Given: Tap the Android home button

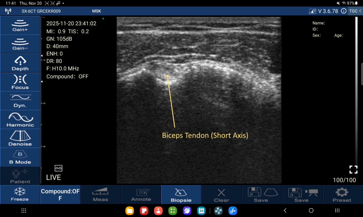Looking at the screenshot, I should [x=311, y=210].
